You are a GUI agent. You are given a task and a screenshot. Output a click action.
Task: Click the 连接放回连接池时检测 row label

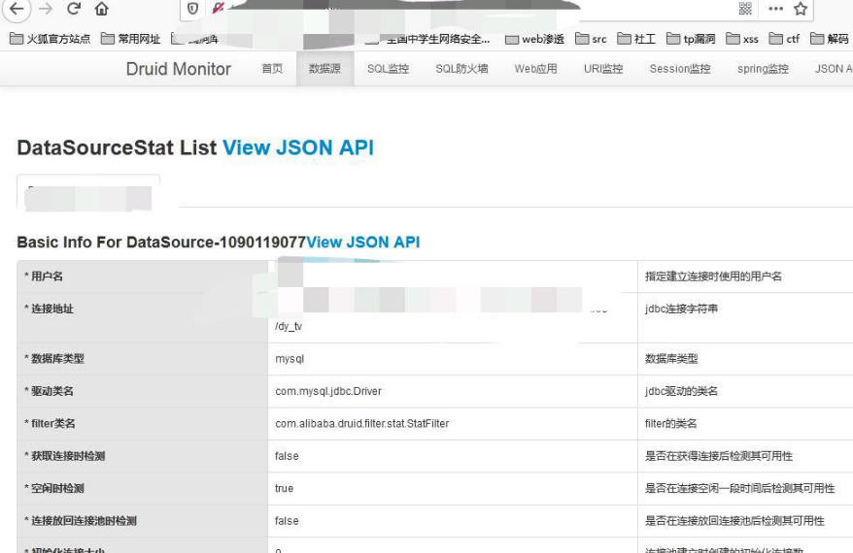tap(80, 521)
